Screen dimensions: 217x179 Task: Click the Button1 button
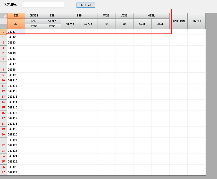click(x=86, y=5)
